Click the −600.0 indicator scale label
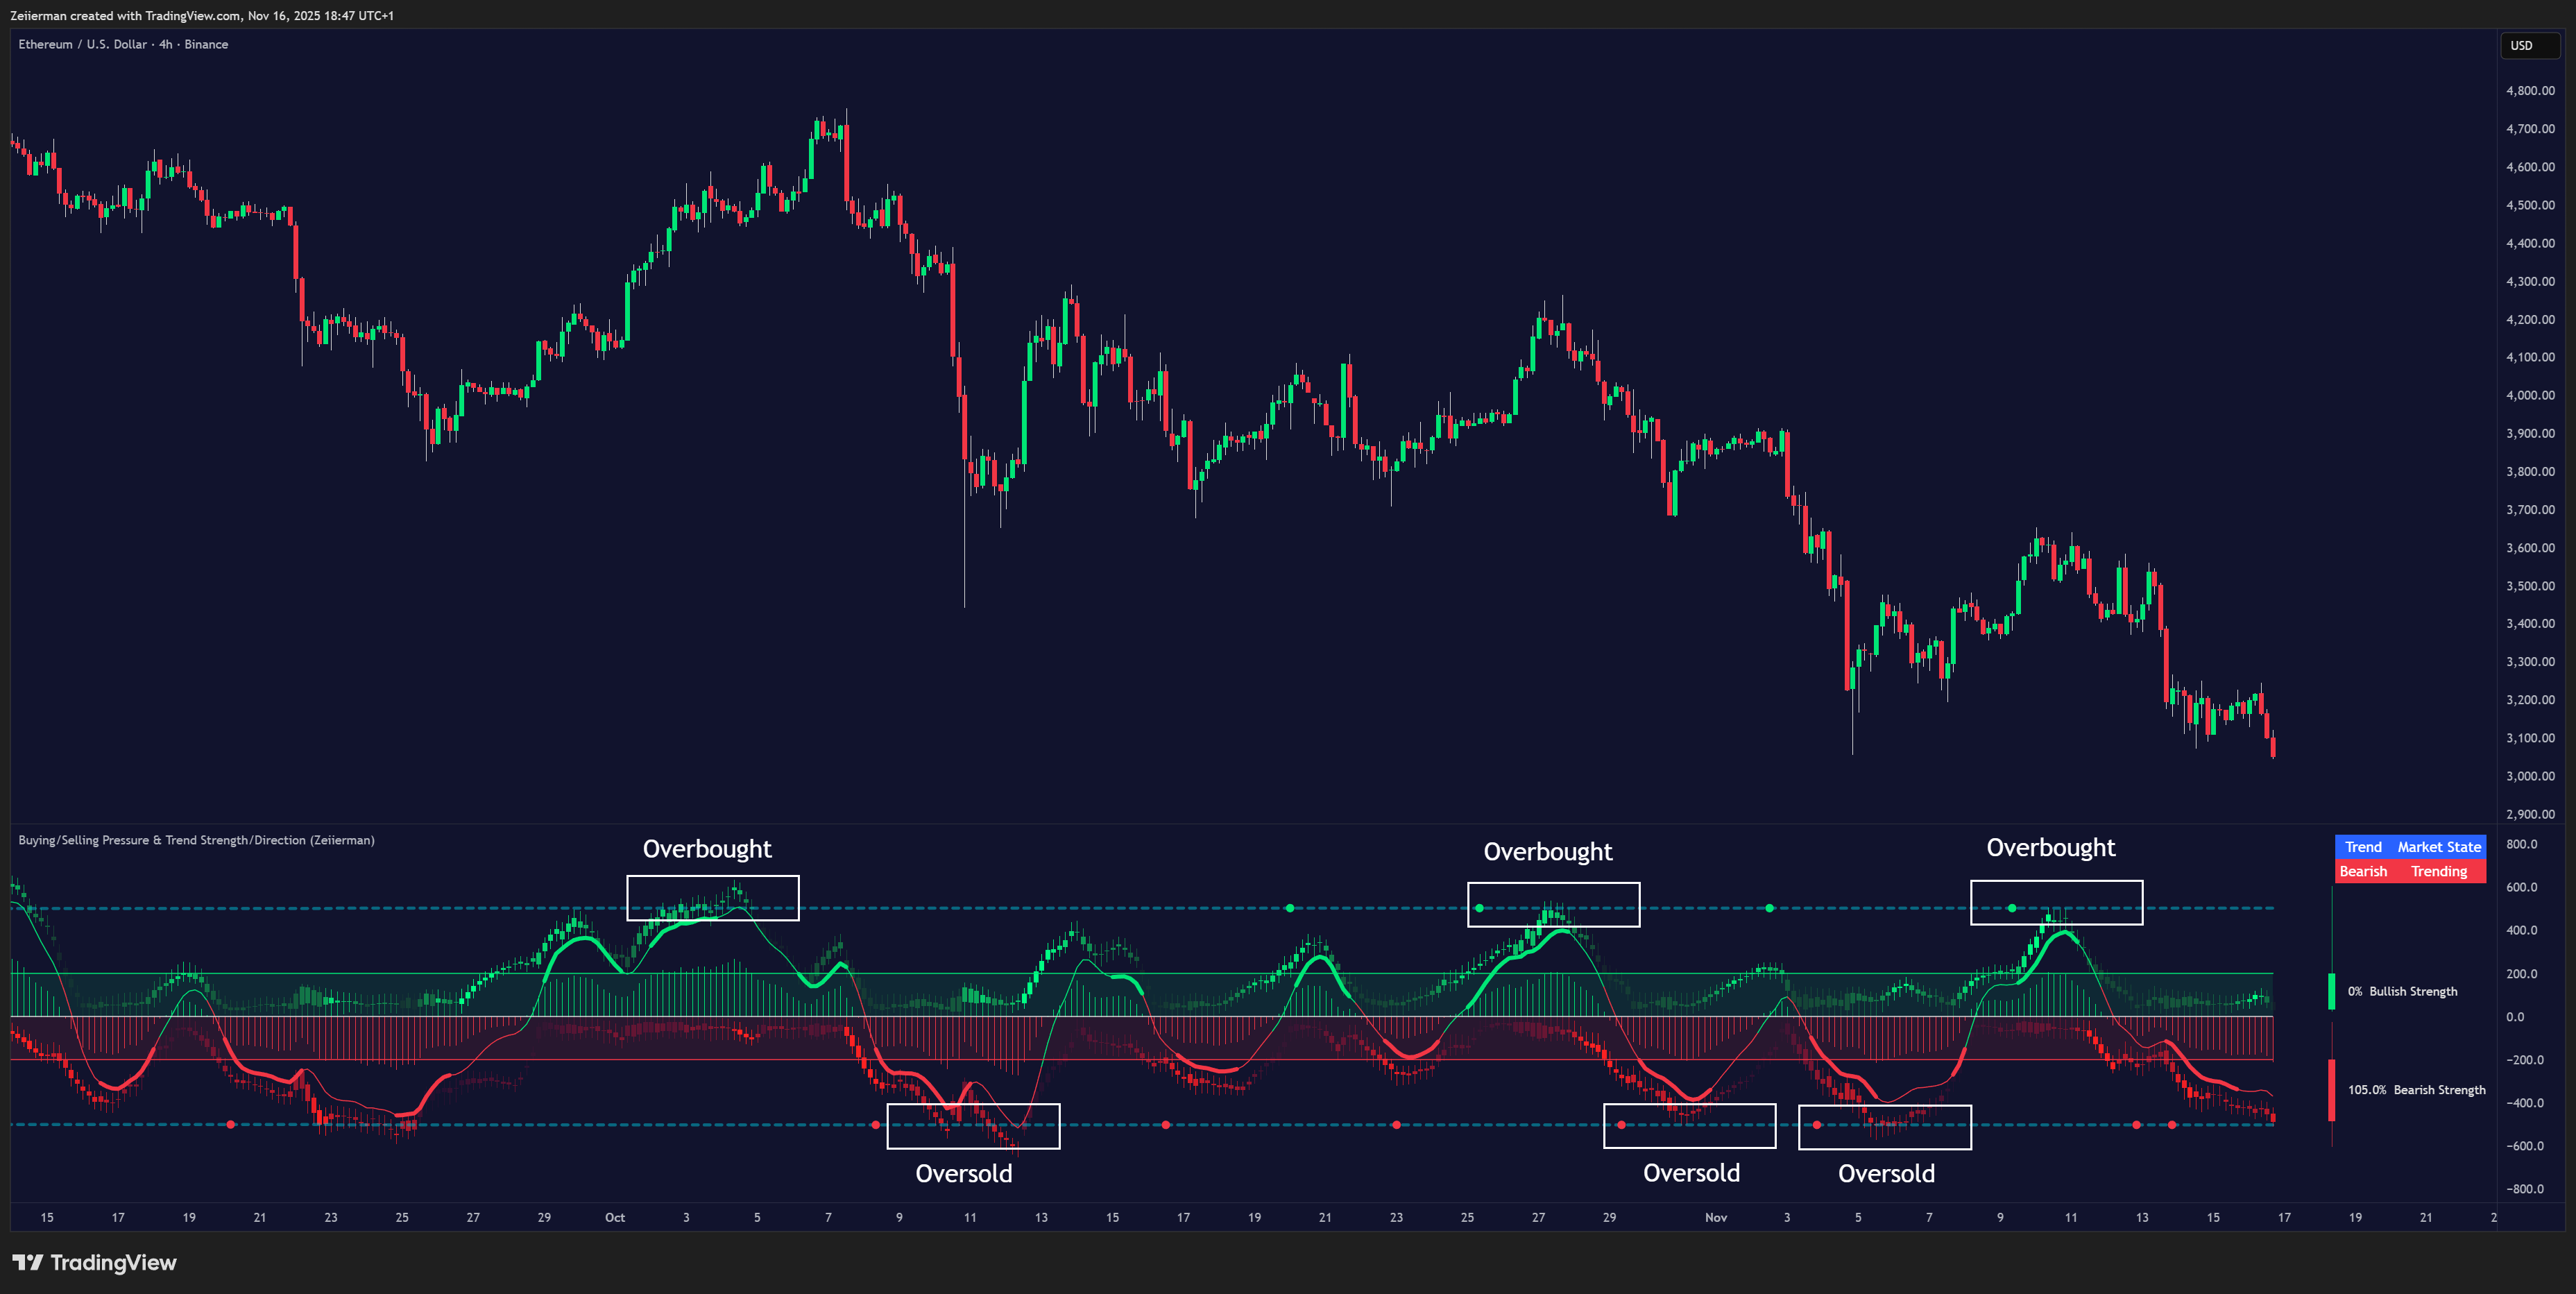The width and height of the screenshot is (2576, 1294). (x=2525, y=1146)
